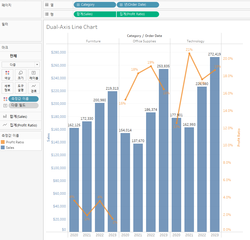Screen dimensions: 250x240
Task: Select the Profit Ratio legend entry text
Action: [x=15, y=142]
